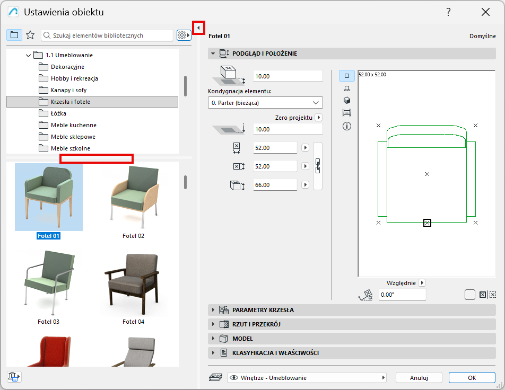
Task: Collapse Podgląd i położenie panel
Action: [x=213, y=54]
